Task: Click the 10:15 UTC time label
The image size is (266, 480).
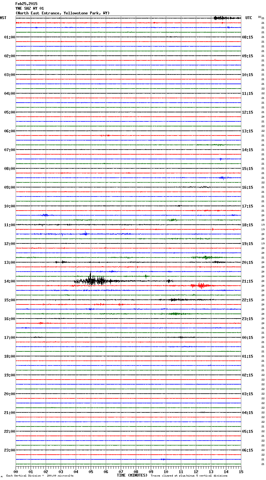Action: (248, 75)
